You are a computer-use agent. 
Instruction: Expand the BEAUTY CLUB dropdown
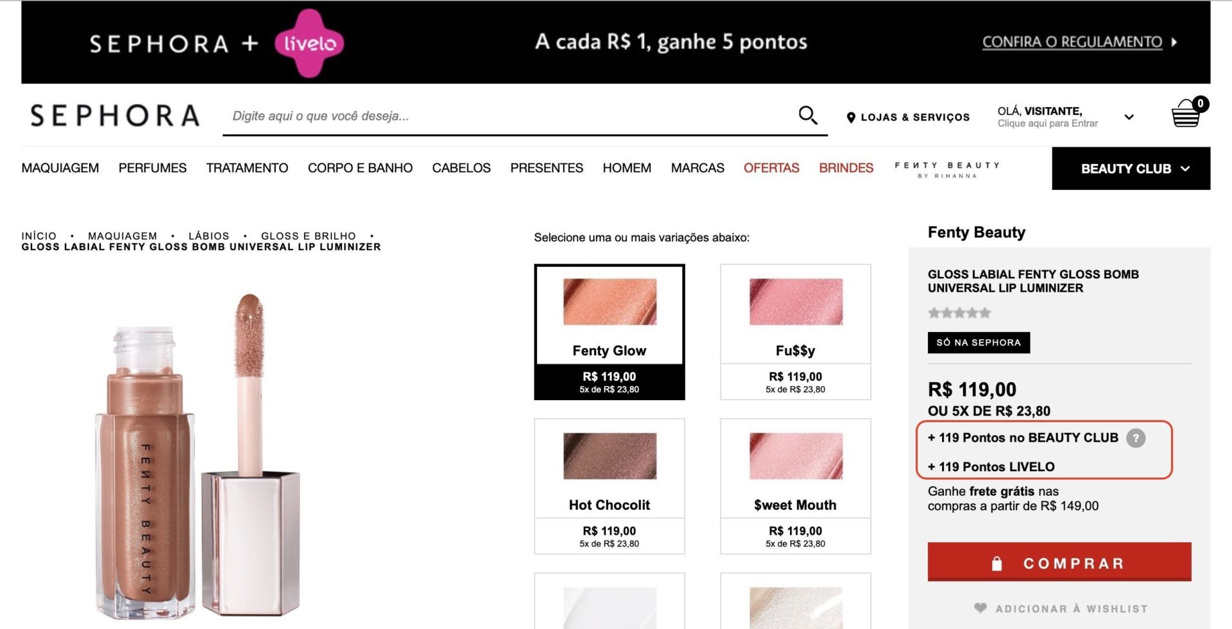point(1131,169)
